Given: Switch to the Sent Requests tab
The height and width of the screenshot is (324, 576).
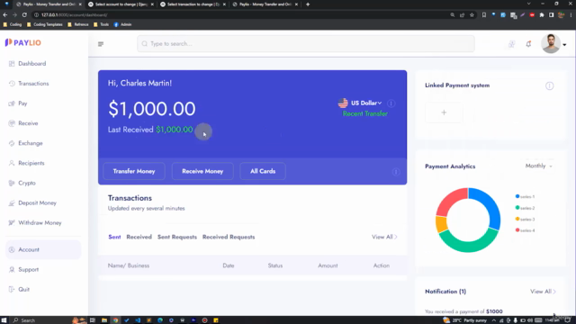Looking at the screenshot, I should (177, 237).
